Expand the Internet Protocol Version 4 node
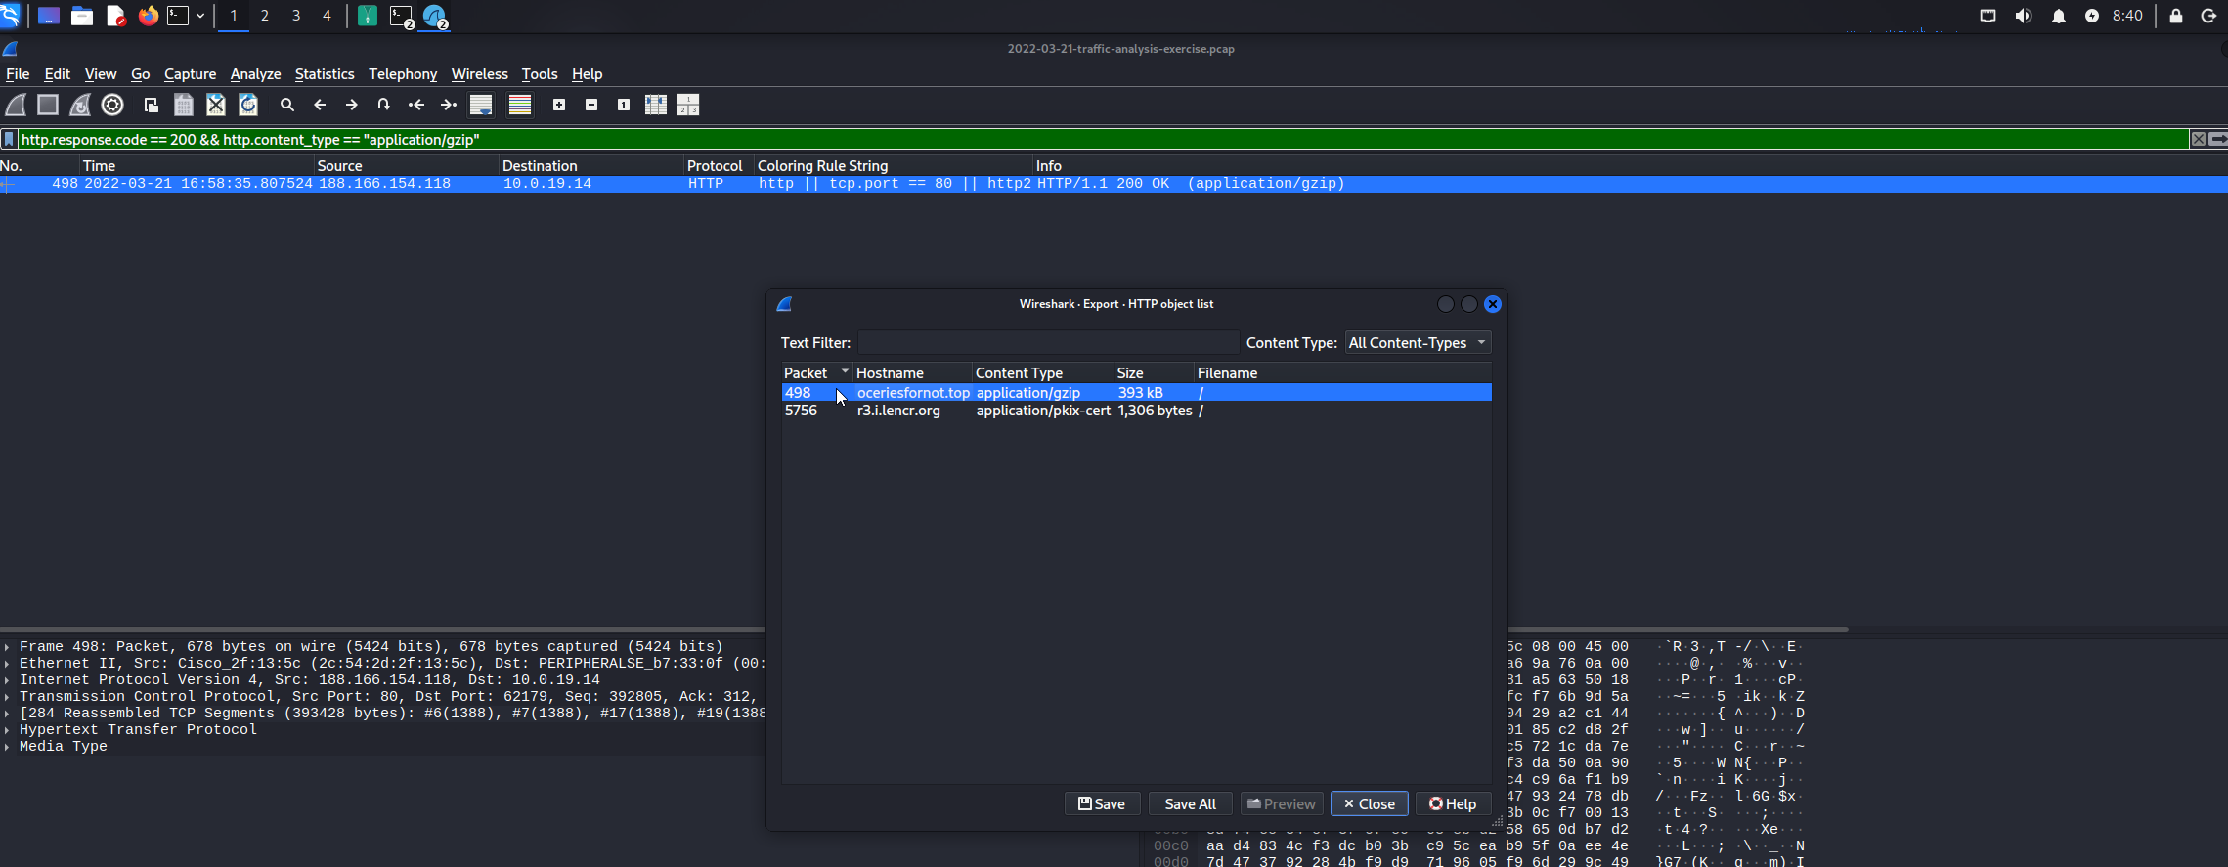The height and width of the screenshot is (867, 2228). 7,680
